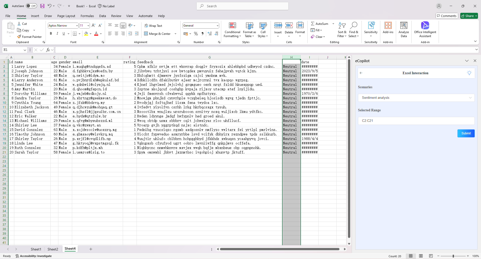Click the Format as Table icon
Image resolution: width=481 pixels, height=259 pixels.
[249, 30]
